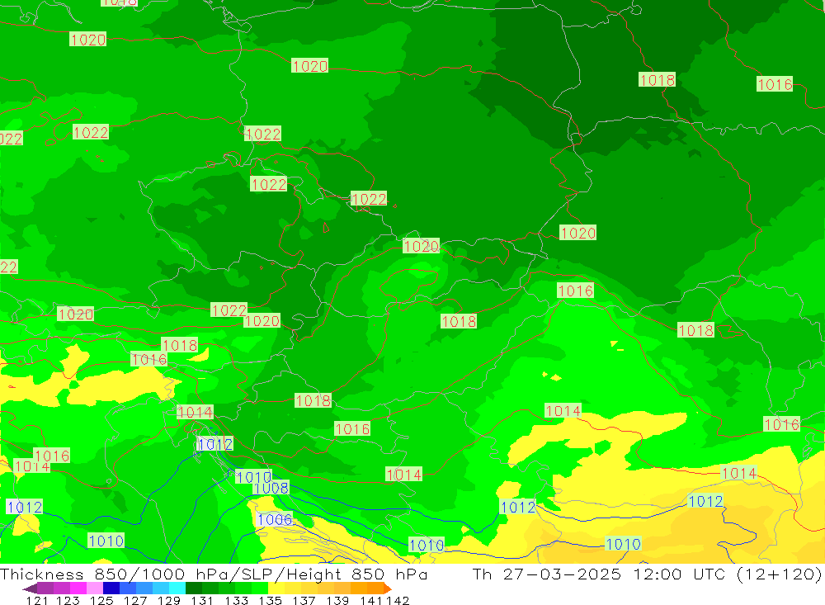Click the 1006 blue contour label
The width and height of the screenshot is (825, 605).
pos(275,520)
